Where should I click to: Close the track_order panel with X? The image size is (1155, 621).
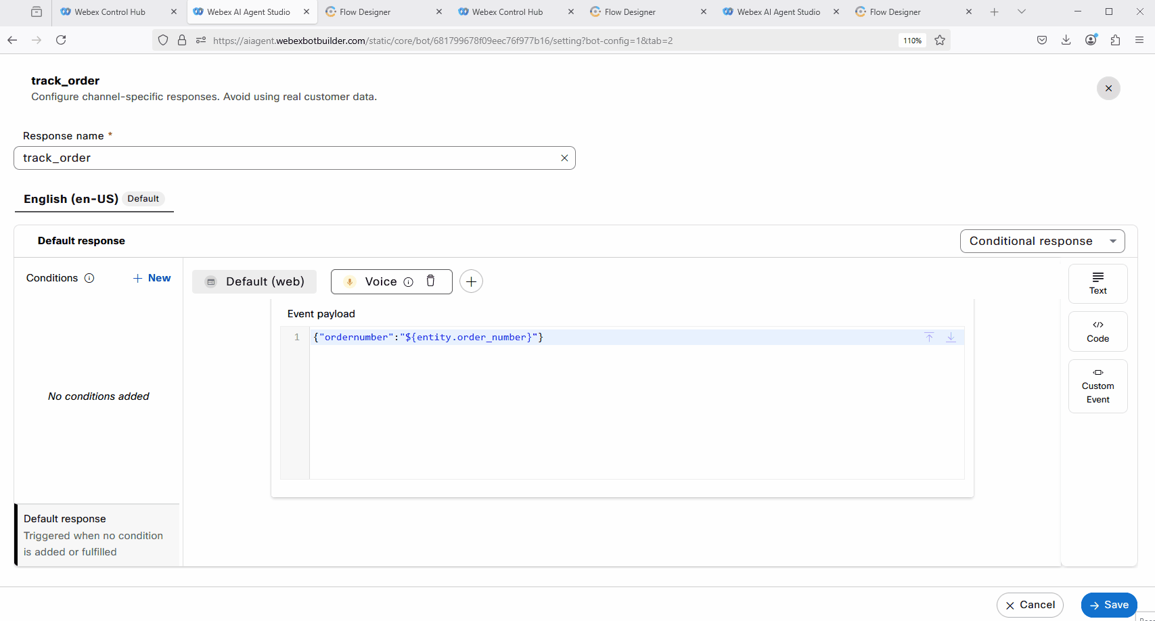point(1108,89)
